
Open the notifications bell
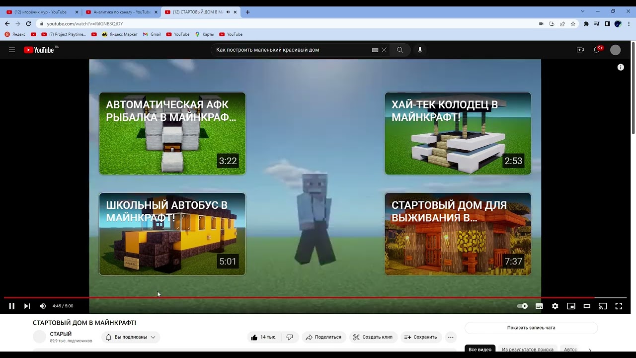596,50
